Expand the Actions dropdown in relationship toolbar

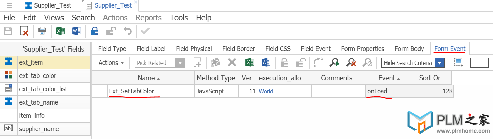pyautogui.click(x=111, y=63)
